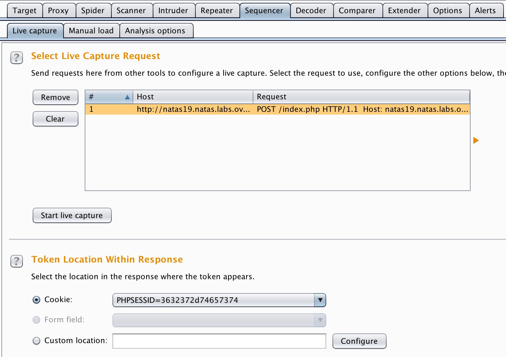Screen dimensions: 506x357
Task: Click the help icon beside Token Location Within Response
Action: click(16, 261)
